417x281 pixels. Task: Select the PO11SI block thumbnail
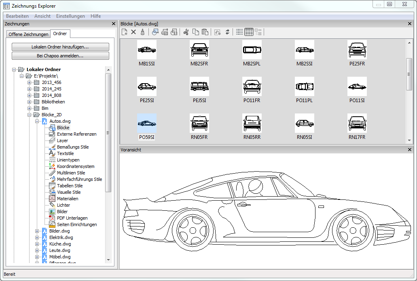click(x=357, y=87)
